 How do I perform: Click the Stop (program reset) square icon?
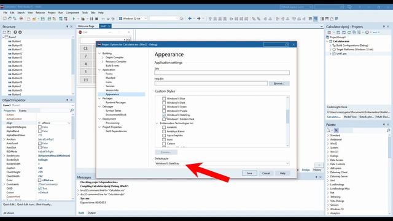click(96, 18)
